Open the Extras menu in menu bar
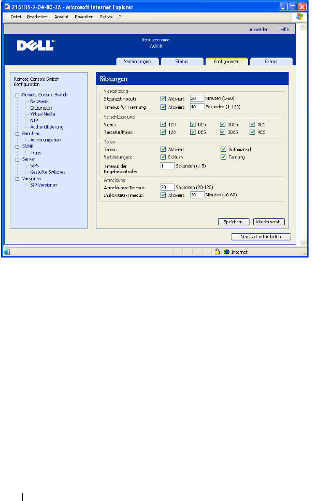This screenshot has height=501, width=332. [106, 17]
